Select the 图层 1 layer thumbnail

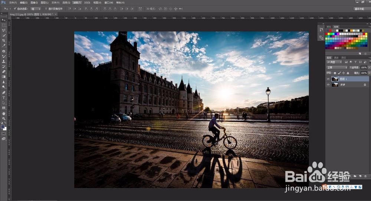point(335,79)
